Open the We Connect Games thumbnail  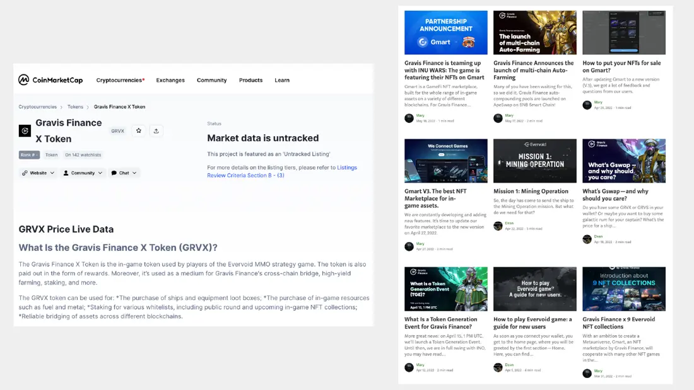445,161
